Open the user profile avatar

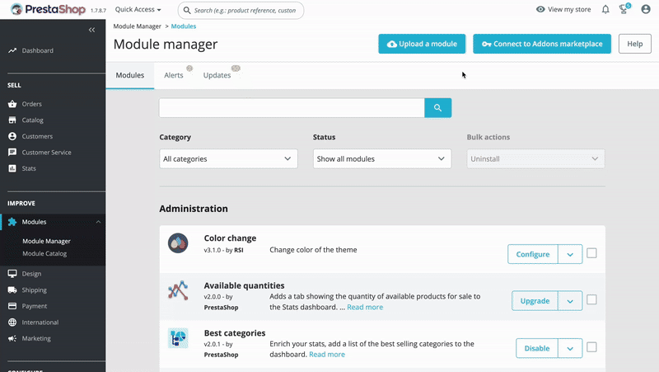[646, 9]
